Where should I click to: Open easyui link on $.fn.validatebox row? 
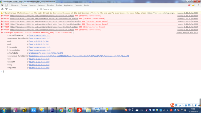click(x=40, y=35)
